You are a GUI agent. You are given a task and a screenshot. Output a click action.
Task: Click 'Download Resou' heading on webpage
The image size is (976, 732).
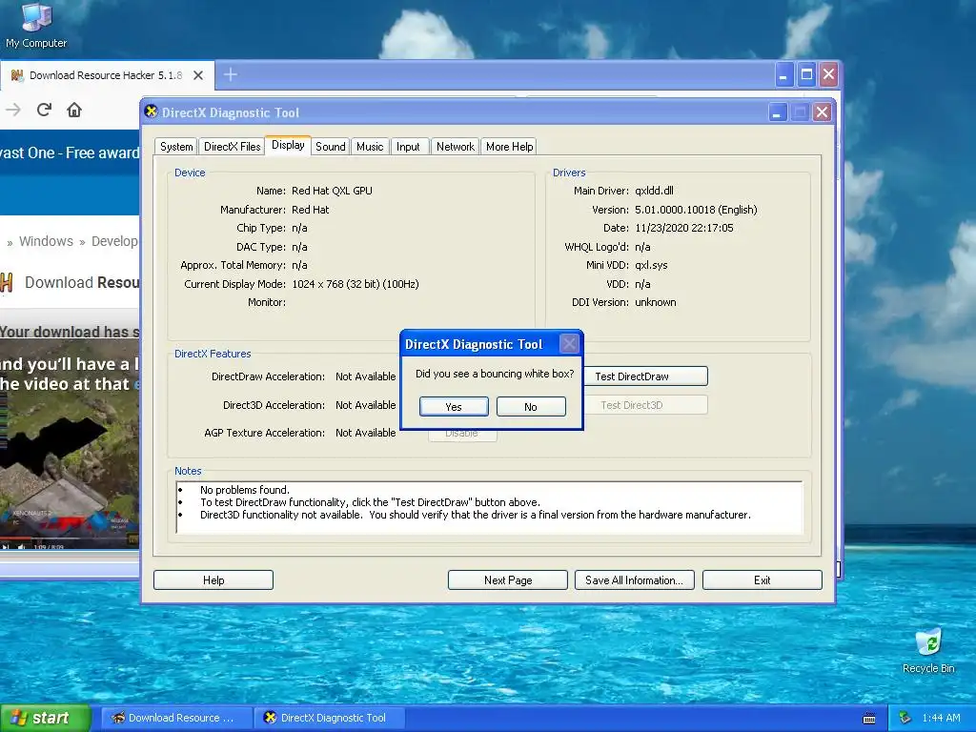pyautogui.click(x=82, y=282)
